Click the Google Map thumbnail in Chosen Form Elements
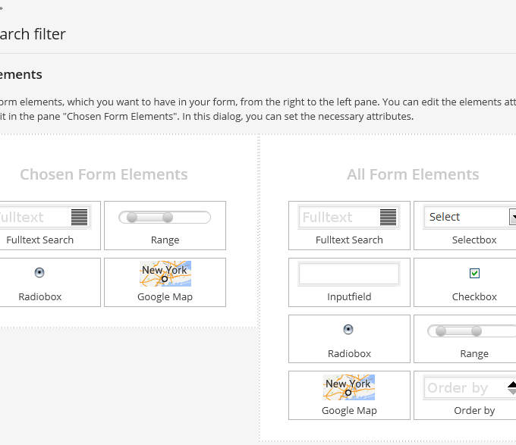Image resolution: width=516 pixels, height=445 pixels. pos(165,274)
